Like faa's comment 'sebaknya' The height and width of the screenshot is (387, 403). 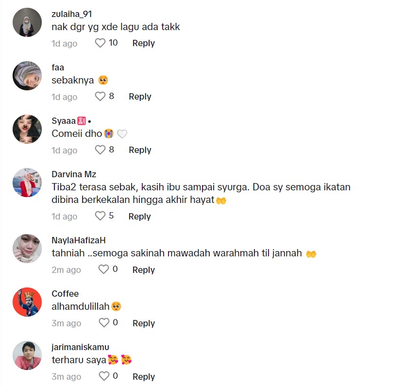click(100, 97)
